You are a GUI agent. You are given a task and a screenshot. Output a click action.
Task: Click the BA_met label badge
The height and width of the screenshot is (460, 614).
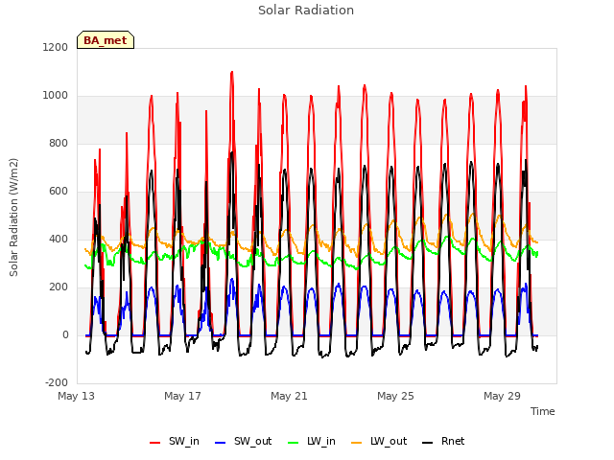click(x=106, y=40)
